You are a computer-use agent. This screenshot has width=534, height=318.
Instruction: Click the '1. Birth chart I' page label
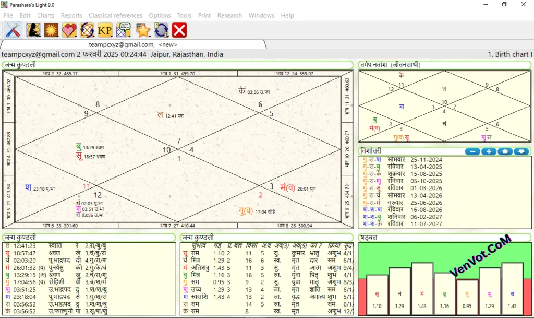510,54
